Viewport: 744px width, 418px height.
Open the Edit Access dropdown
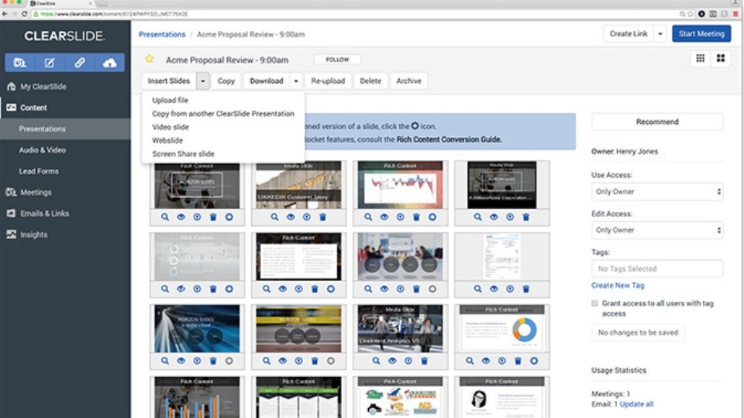click(657, 230)
